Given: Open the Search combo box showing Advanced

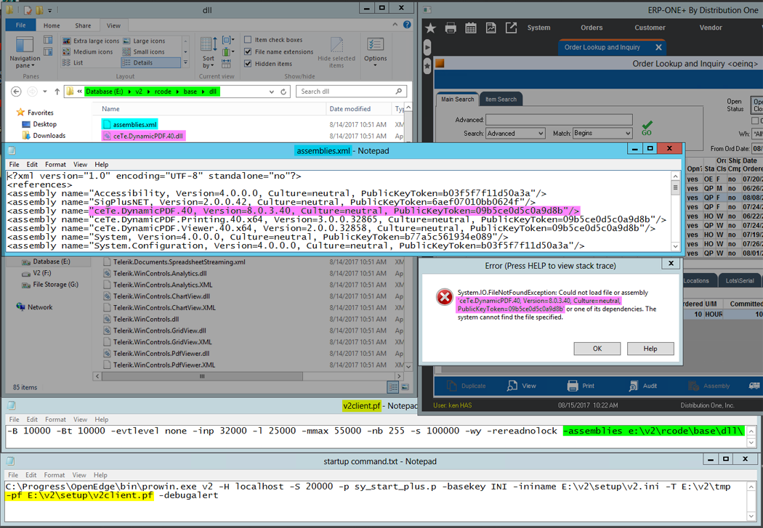Looking at the screenshot, I should click(x=514, y=133).
